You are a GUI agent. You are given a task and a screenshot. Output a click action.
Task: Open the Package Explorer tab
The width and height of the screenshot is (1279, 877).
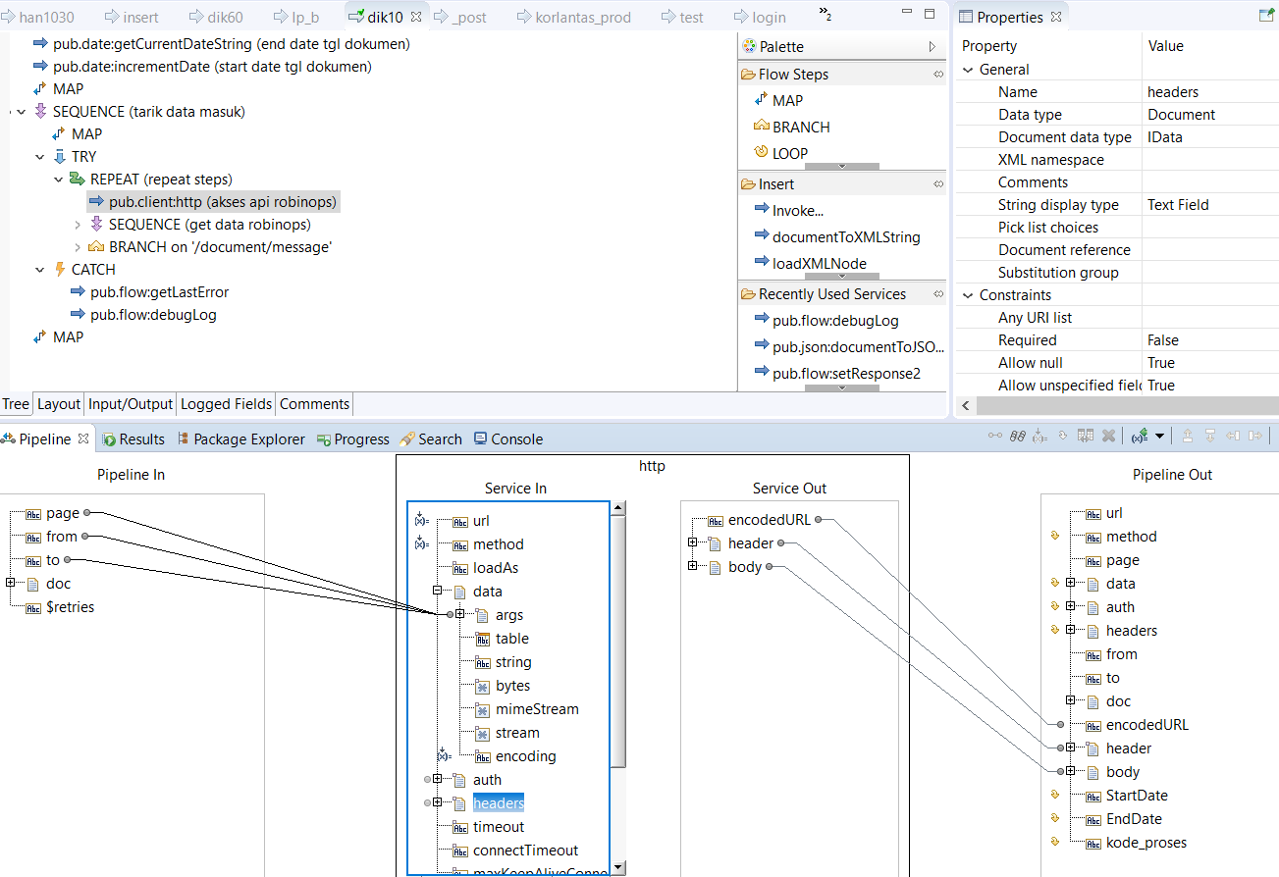248,439
